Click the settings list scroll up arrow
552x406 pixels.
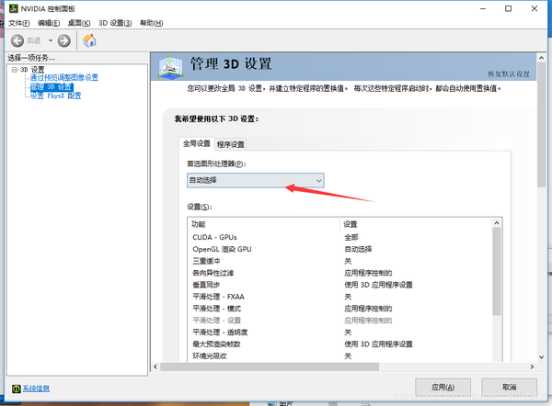point(497,223)
